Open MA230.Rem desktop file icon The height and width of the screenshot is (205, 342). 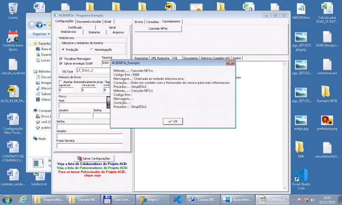[x=301, y=11]
